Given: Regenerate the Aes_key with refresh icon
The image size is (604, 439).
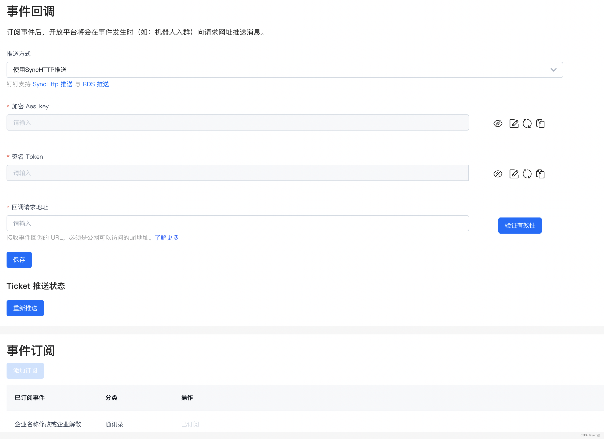Looking at the screenshot, I should pos(527,123).
